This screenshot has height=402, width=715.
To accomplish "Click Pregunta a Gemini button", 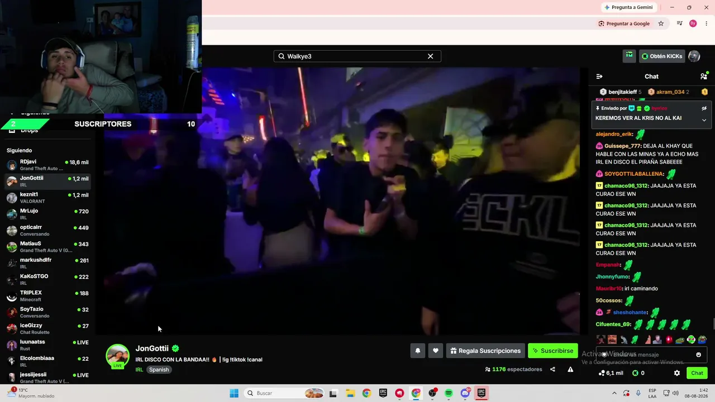I will click(628, 7).
